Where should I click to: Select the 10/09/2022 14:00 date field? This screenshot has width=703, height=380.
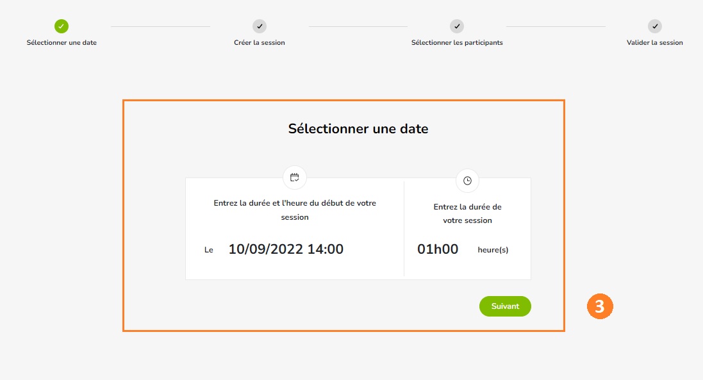tap(286, 249)
